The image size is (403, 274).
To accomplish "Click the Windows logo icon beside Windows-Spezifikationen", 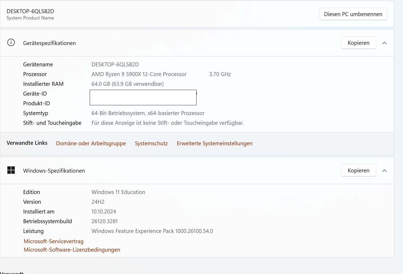I will coord(11,170).
